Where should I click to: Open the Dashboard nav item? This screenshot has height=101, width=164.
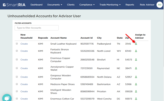point(36,5)
